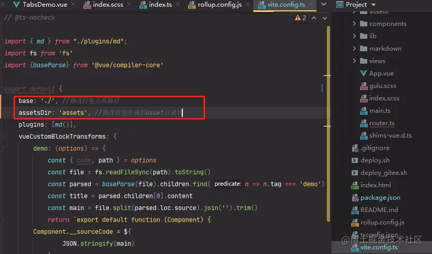Go to next highlighted error arrow
Screen dimensions: 432x254
325,18
